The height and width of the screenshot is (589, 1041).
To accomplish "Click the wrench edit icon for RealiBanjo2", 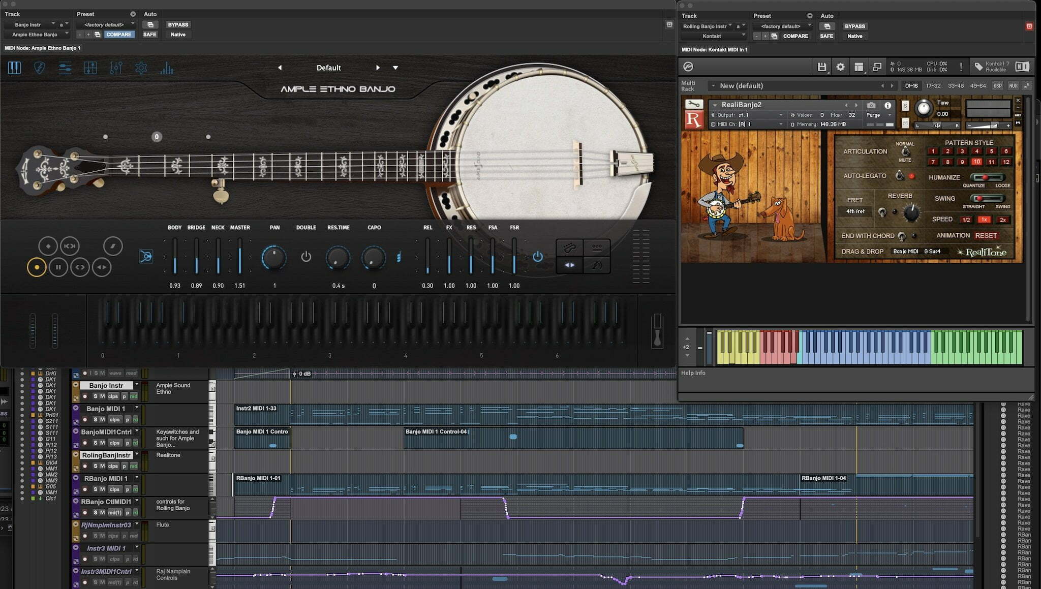I will coord(694,104).
